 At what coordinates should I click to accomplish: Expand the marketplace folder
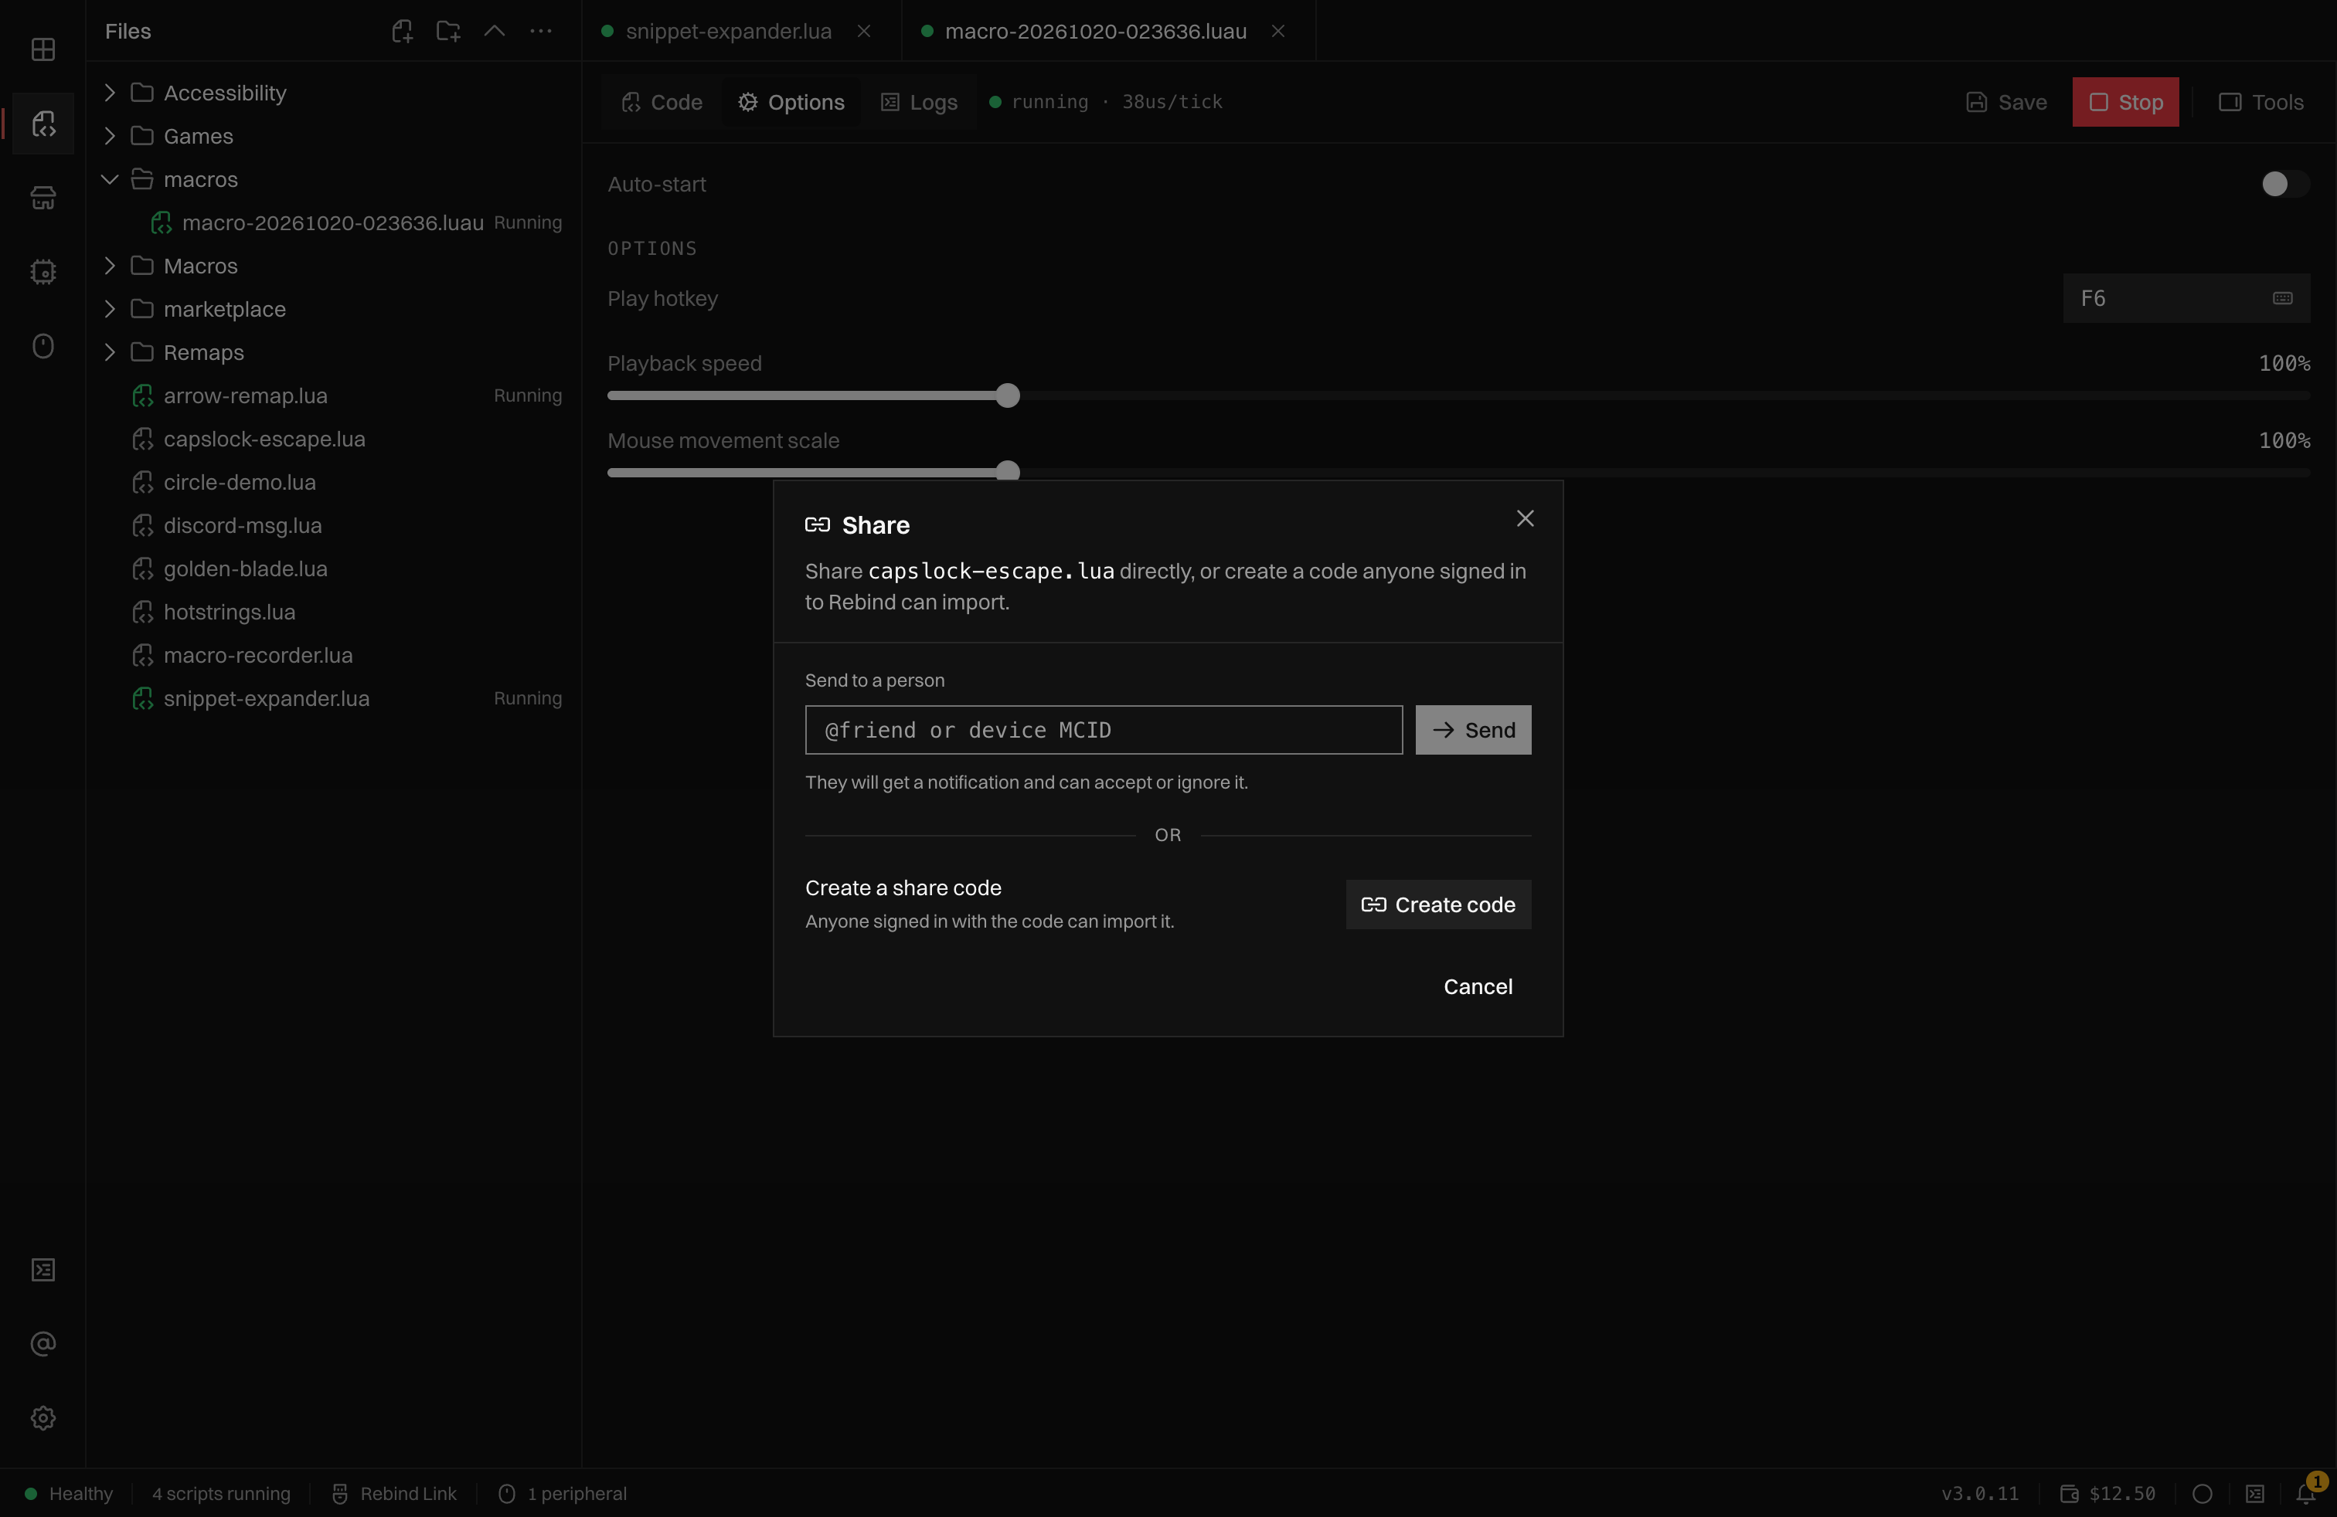(110, 308)
